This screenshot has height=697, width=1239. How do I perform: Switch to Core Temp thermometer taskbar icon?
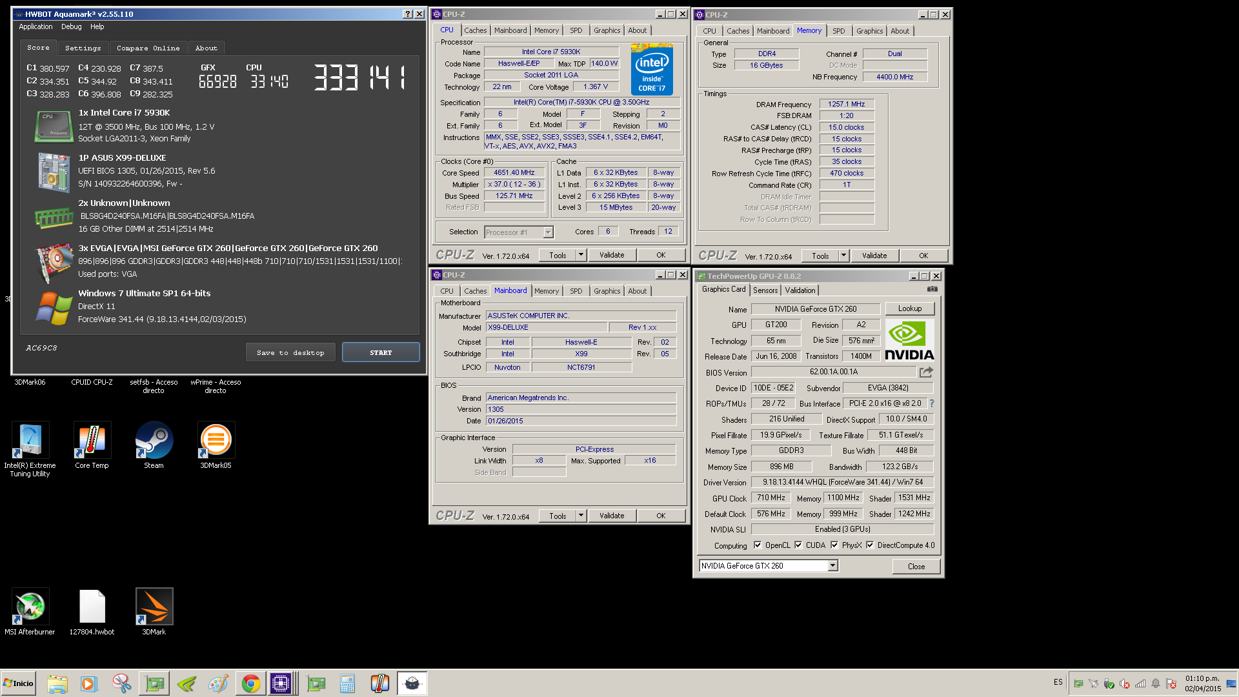pyautogui.click(x=379, y=683)
